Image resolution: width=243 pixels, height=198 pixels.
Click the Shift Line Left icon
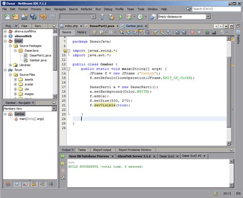pyautogui.click(x=177, y=32)
